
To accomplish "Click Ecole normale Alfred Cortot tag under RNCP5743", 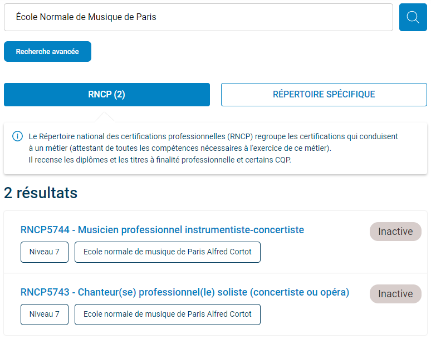I will (168, 315).
